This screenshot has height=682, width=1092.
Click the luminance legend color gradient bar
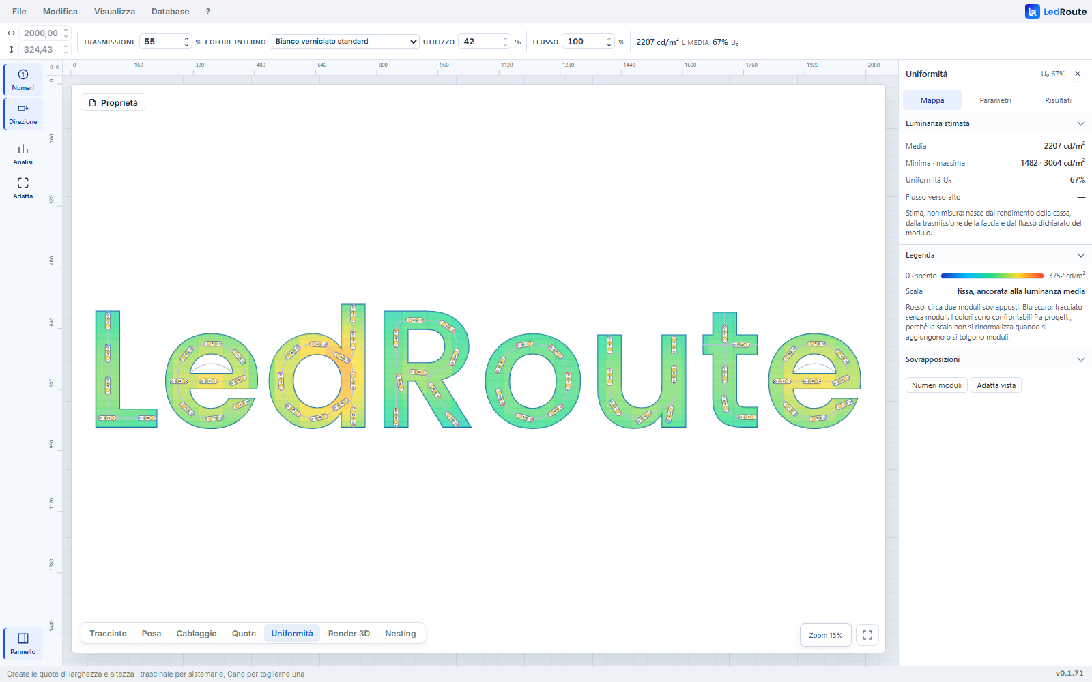click(x=992, y=276)
